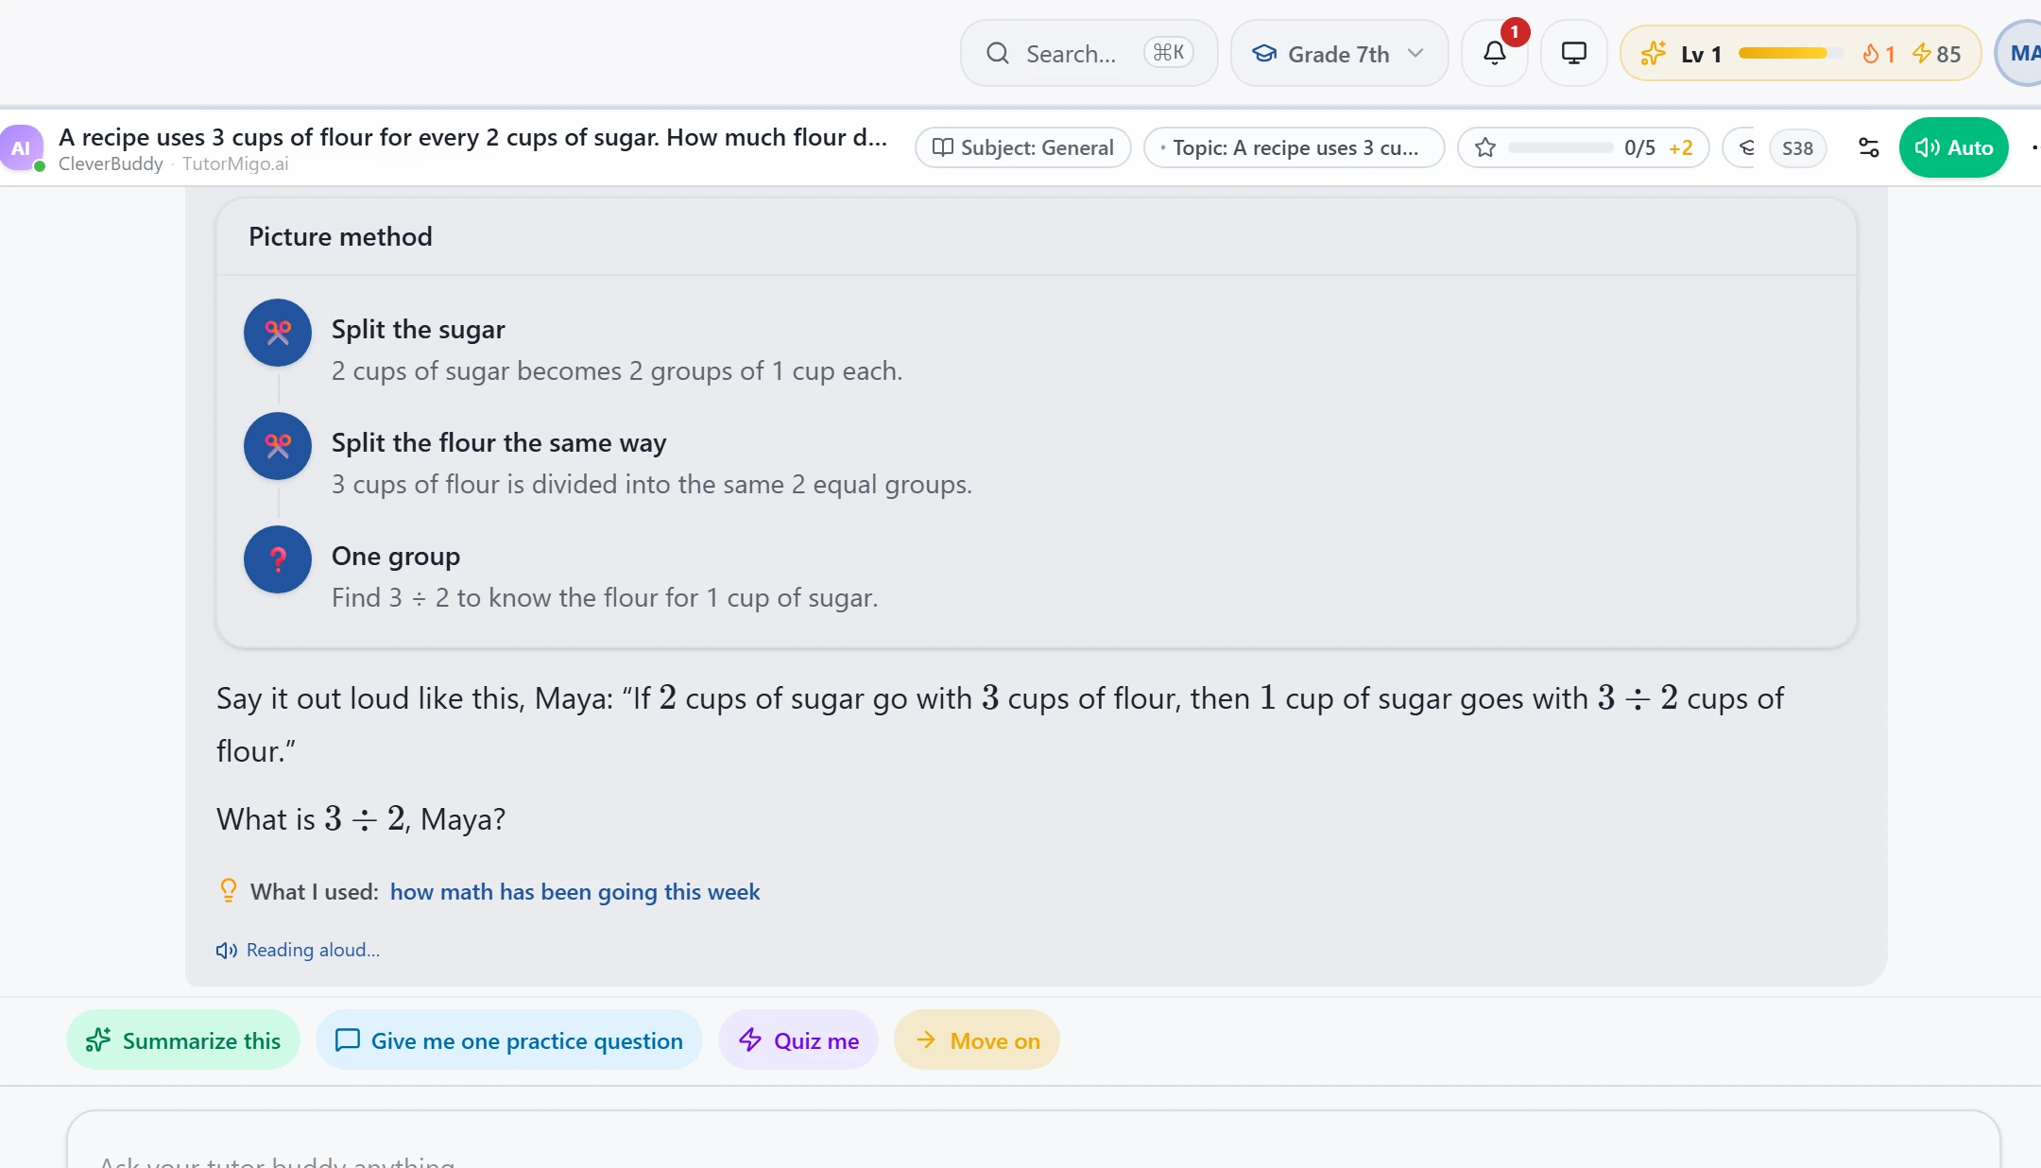Click the S38 session badge
Viewport: 2041px width, 1168px height.
1797,148
